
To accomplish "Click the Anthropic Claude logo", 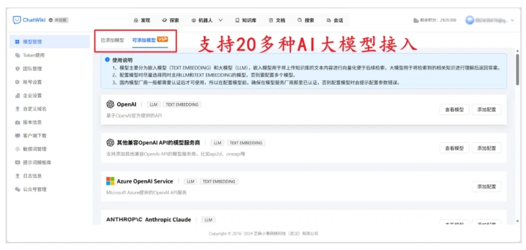I will pyautogui.click(x=124, y=220).
